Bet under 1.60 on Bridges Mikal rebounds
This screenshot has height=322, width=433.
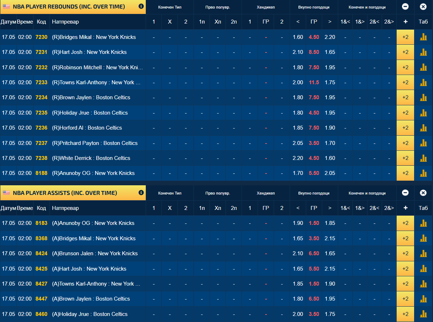[298, 37]
